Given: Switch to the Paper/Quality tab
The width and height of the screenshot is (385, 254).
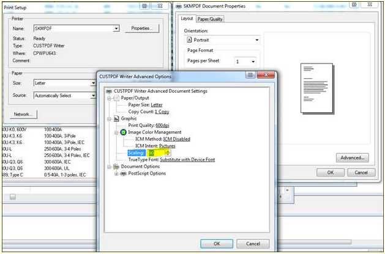Looking at the screenshot, I should 210,19.
